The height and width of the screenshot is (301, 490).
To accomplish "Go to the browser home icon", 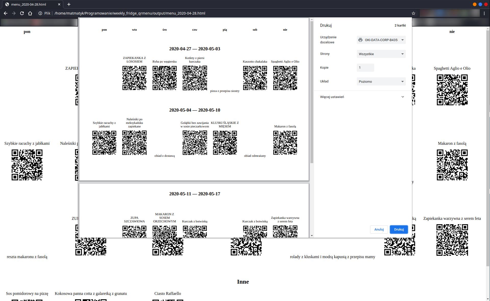I will pos(30,13).
